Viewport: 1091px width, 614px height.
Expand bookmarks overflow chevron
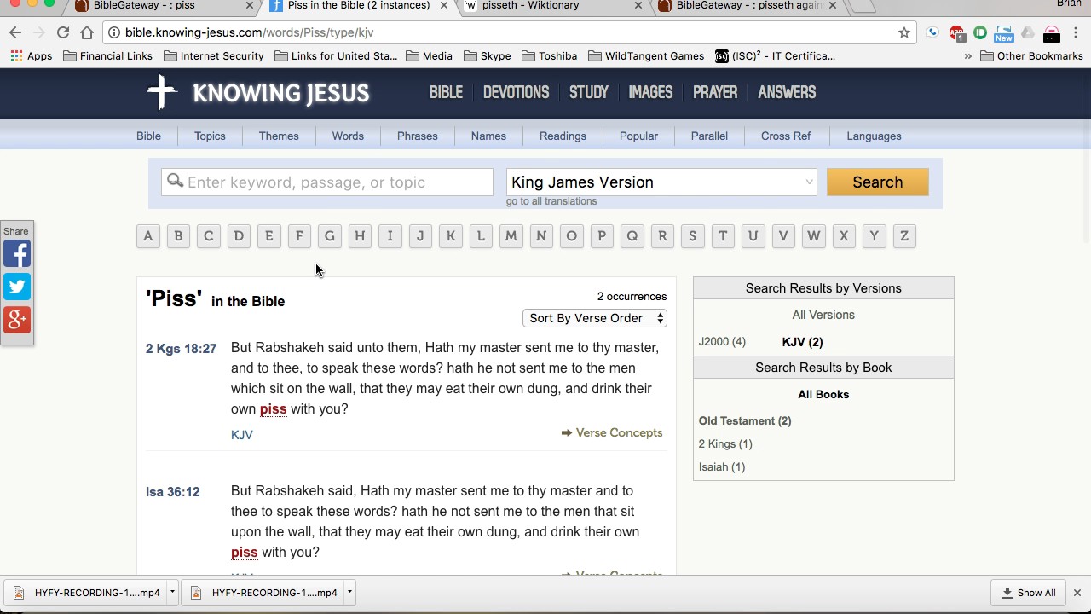coord(967,56)
